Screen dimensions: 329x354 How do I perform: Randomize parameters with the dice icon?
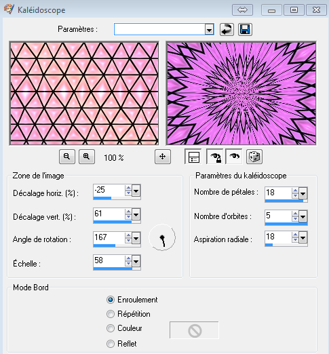coord(254,157)
